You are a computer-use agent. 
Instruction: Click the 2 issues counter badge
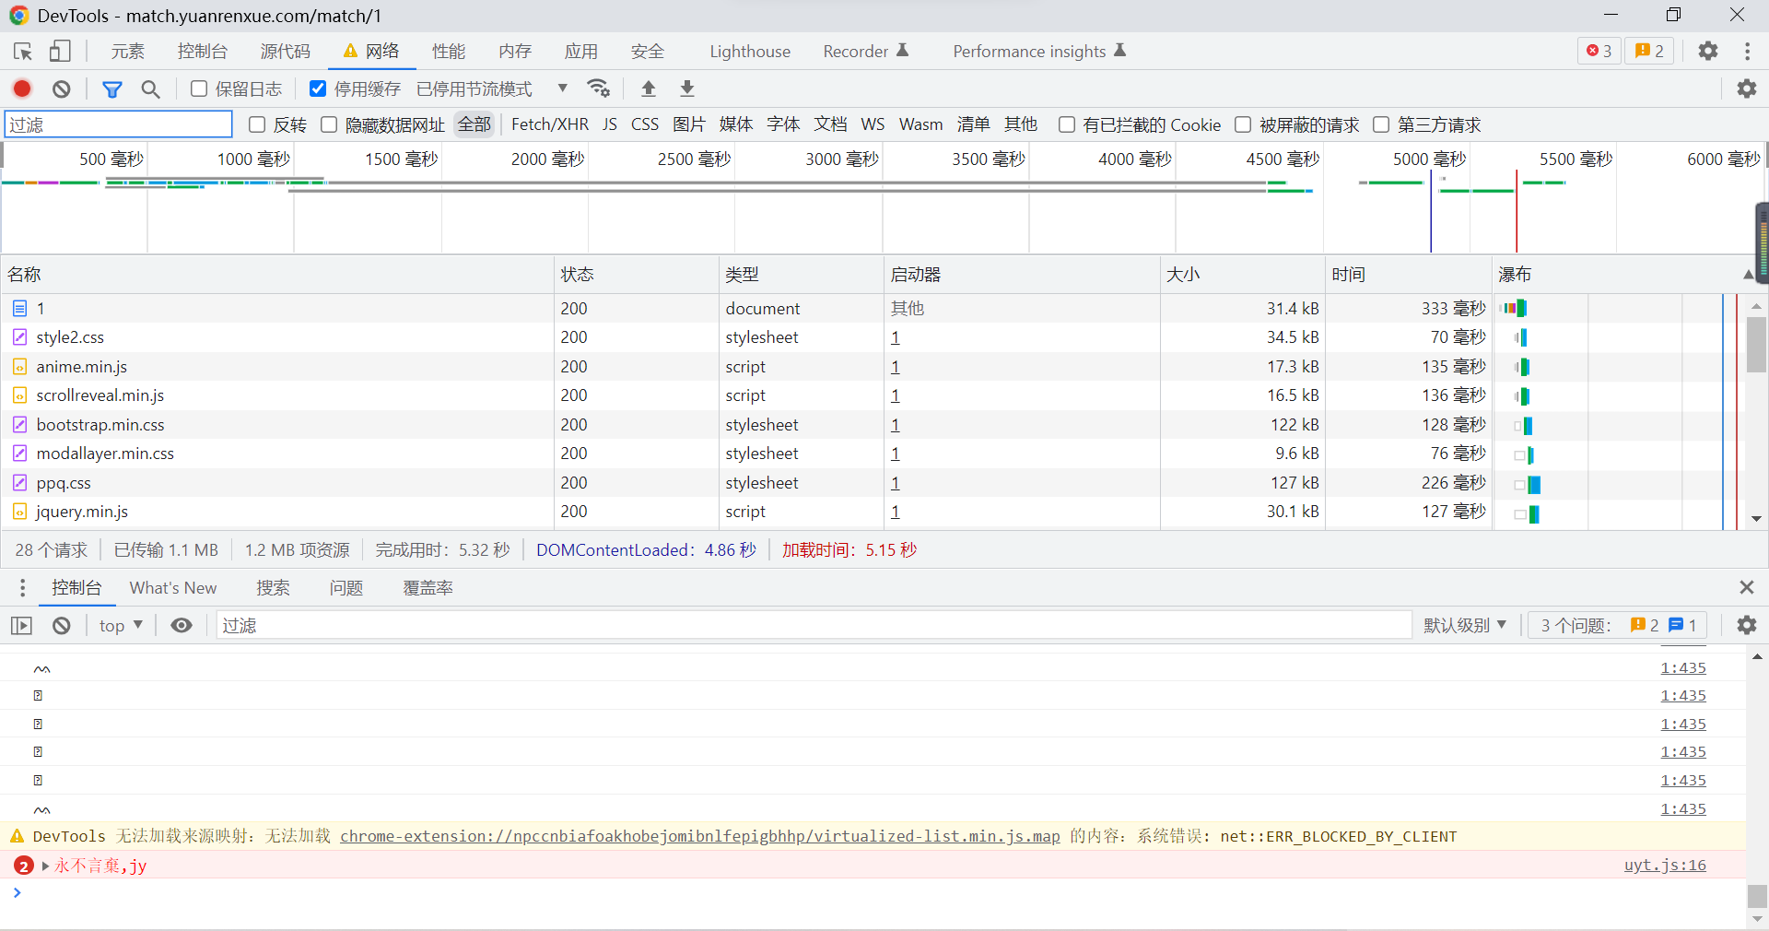point(1649,52)
